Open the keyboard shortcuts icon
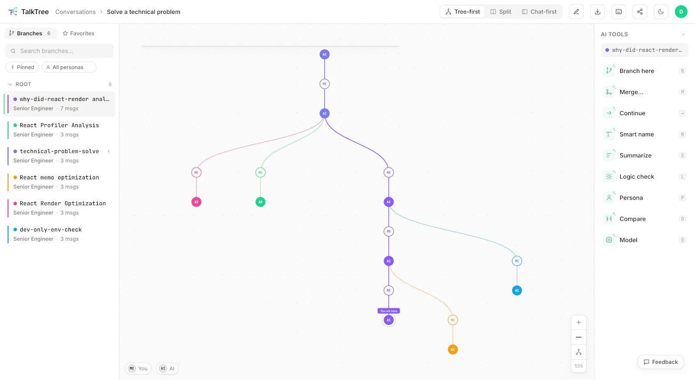695x380 pixels. (x=619, y=12)
